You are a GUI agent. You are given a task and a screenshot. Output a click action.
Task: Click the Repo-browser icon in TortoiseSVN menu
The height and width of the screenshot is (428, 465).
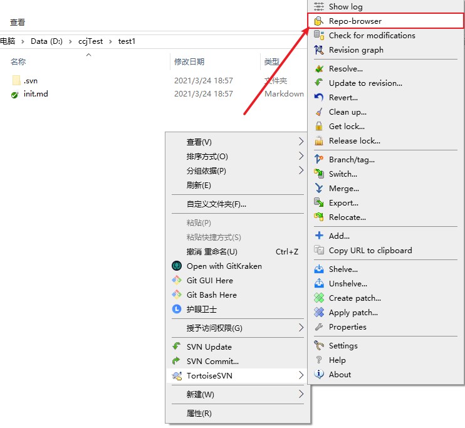point(319,21)
